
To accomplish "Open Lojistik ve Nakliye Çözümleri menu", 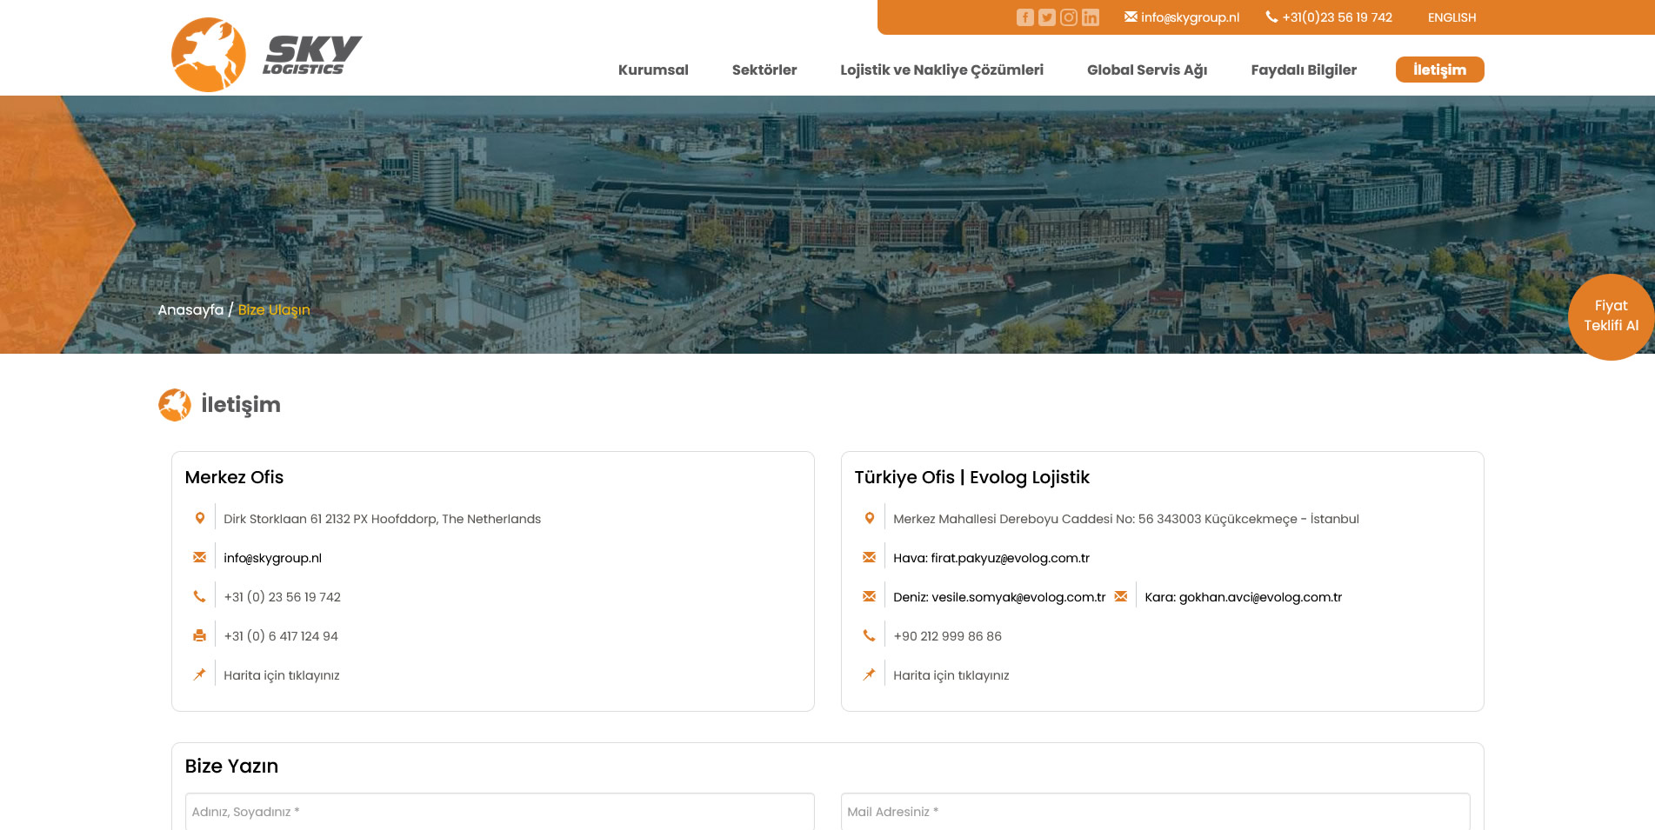I will 942,70.
